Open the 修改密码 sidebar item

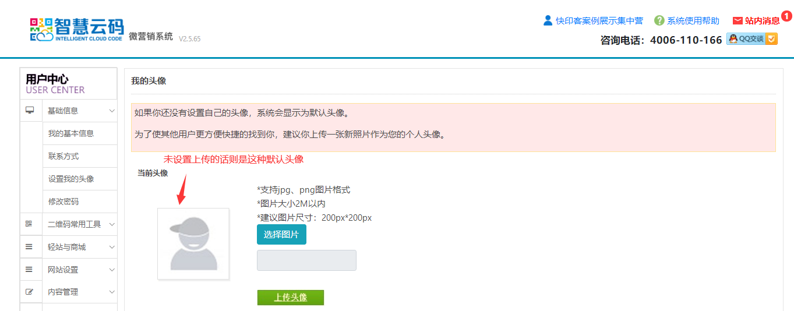tap(63, 202)
